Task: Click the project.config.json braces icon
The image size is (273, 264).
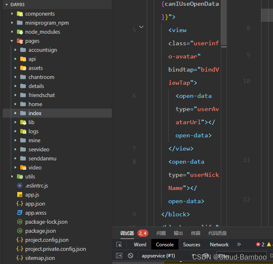Action: click(x=20, y=240)
